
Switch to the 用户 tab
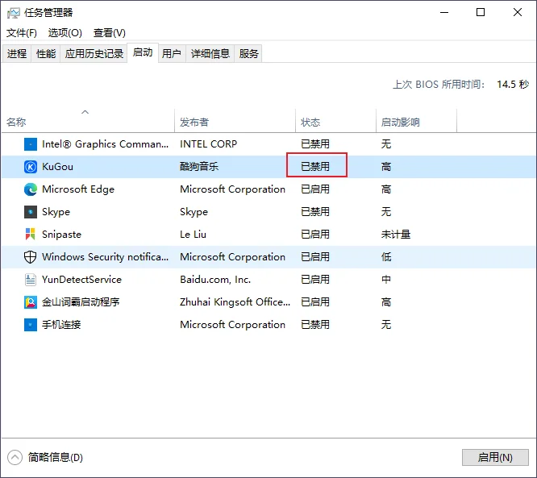pyautogui.click(x=172, y=54)
